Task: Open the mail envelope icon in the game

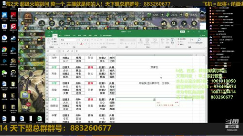Action: click(x=25, y=95)
